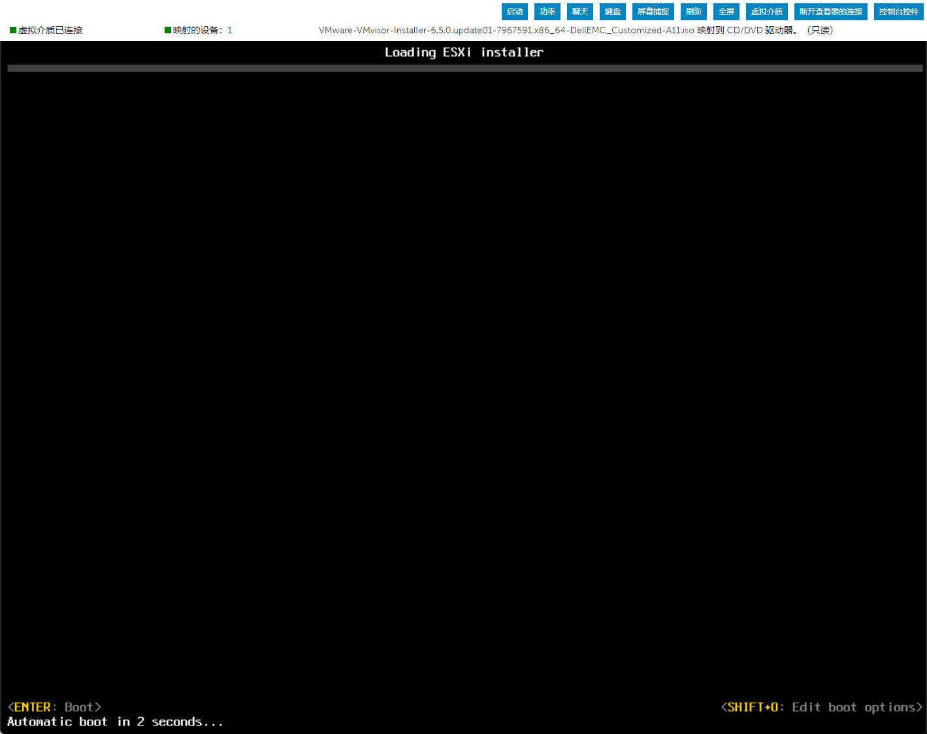Click the green indicator beside 虚拟介质已连接
This screenshot has width=927, height=734.
tap(13, 30)
